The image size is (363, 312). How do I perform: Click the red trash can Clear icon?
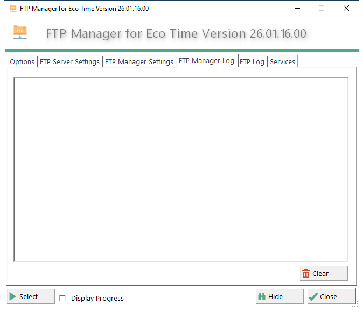coord(306,273)
